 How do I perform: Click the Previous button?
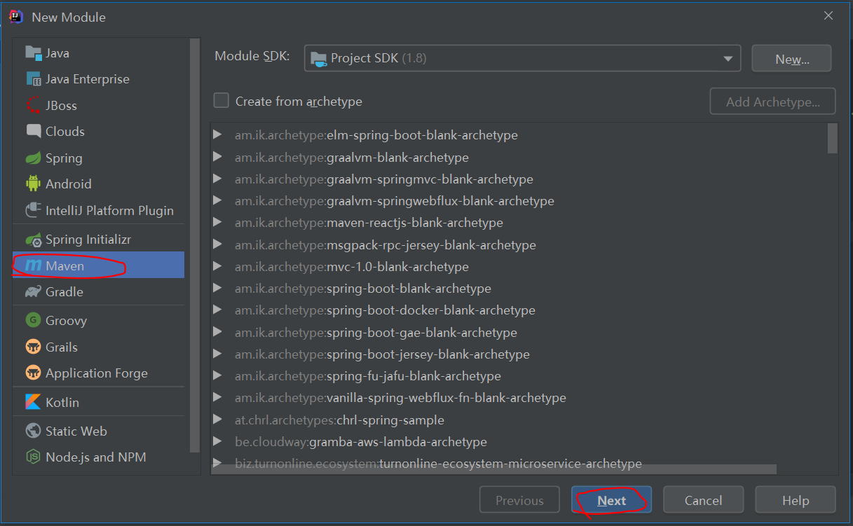tap(519, 500)
